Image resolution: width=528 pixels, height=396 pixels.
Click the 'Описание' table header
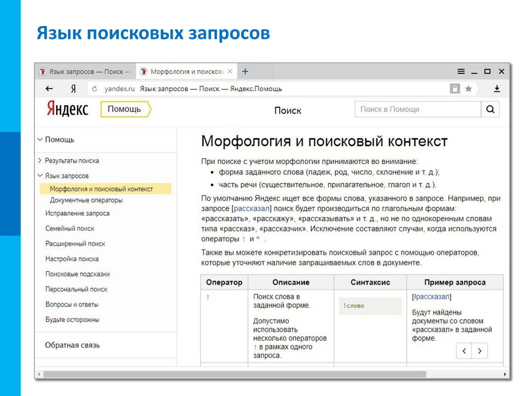click(291, 282)
